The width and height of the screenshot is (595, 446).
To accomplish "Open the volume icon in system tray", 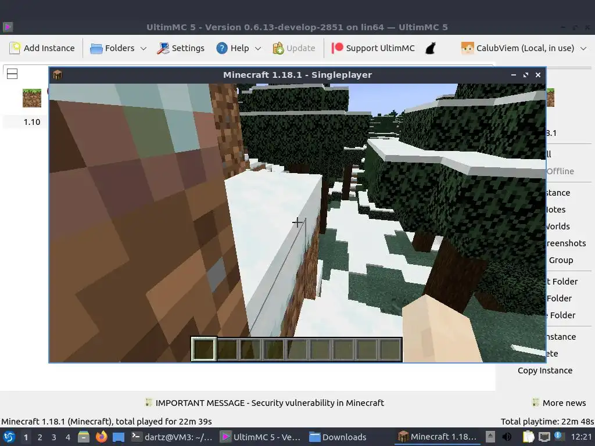I will click(507, 437).
